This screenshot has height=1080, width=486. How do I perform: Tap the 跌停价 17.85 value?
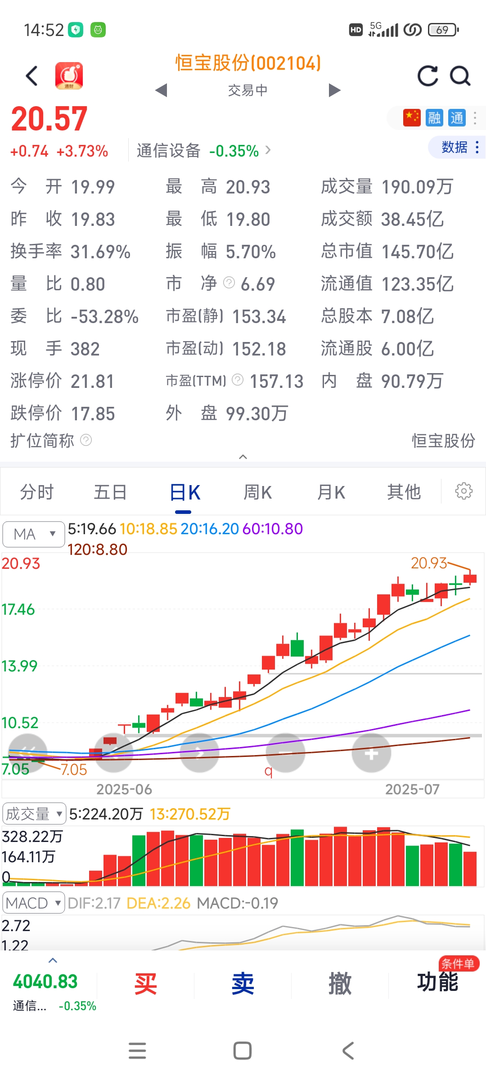(x=93, y=414)
